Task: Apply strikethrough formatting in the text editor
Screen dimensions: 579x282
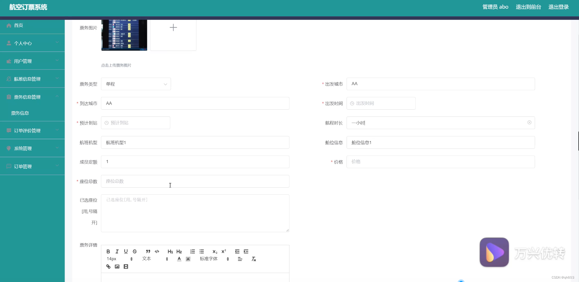Action: pyautogui.click(x=134, y=252)
